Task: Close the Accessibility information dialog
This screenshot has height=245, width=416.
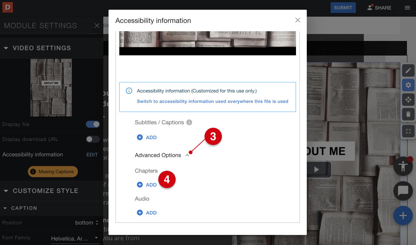Action: point(298,20)
